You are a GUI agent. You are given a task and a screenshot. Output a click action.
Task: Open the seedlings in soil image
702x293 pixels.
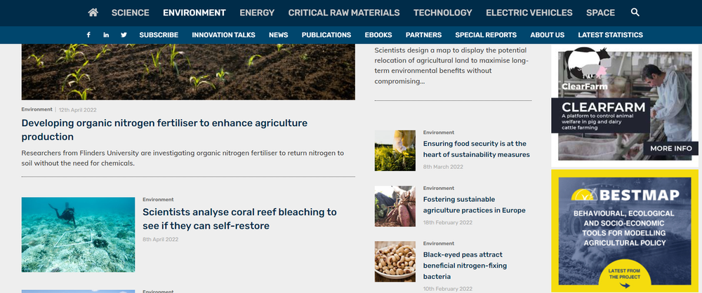[x=188, y=71]
